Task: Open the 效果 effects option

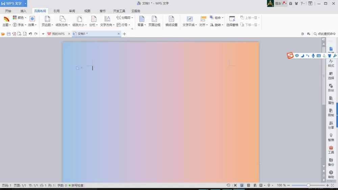Action: pos(32,21)
